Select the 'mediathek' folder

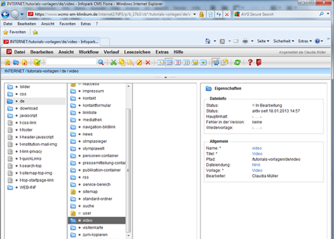[x=92, y=120]
